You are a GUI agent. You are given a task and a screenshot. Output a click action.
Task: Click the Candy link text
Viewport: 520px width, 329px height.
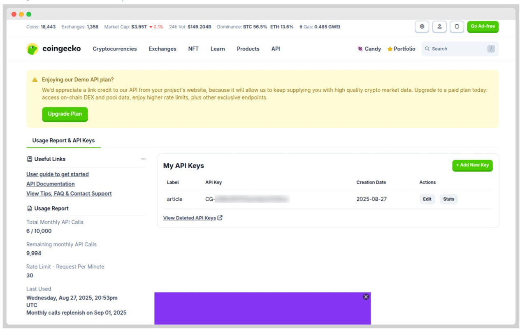coord(373,49)
